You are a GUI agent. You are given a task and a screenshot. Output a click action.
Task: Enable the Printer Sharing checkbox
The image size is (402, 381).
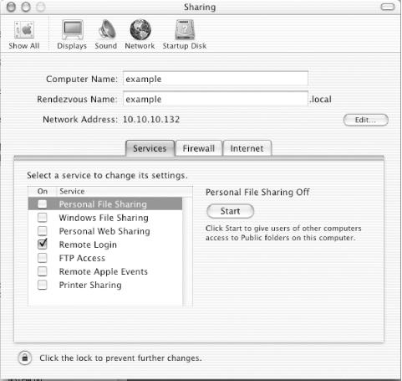[x=43, y=285]
